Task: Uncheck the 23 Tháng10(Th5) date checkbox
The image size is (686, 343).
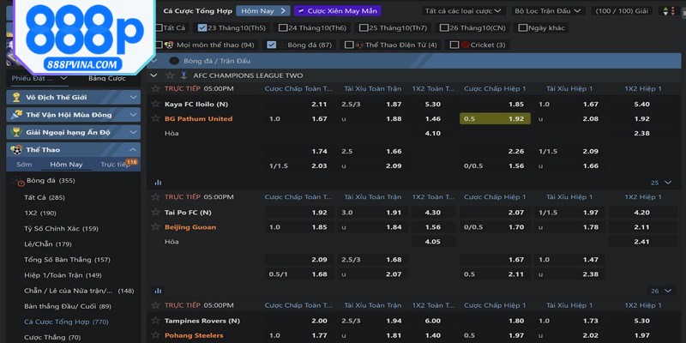Action: tap(202, 27)
